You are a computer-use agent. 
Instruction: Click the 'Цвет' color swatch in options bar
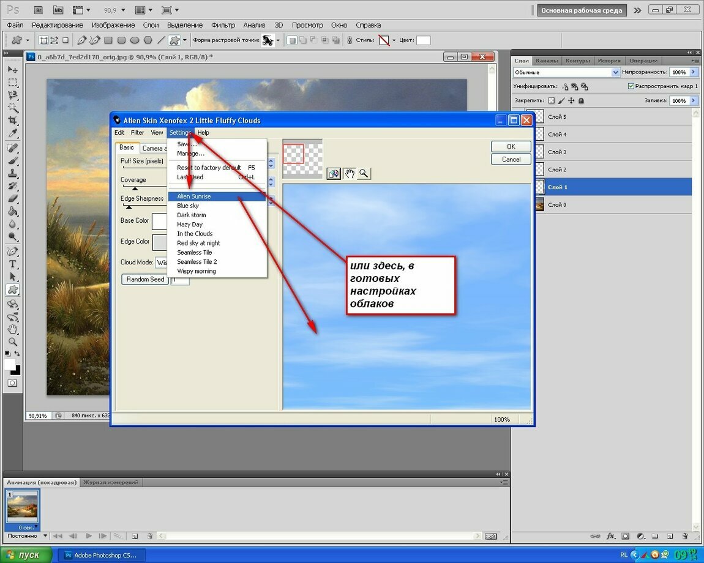424,40
